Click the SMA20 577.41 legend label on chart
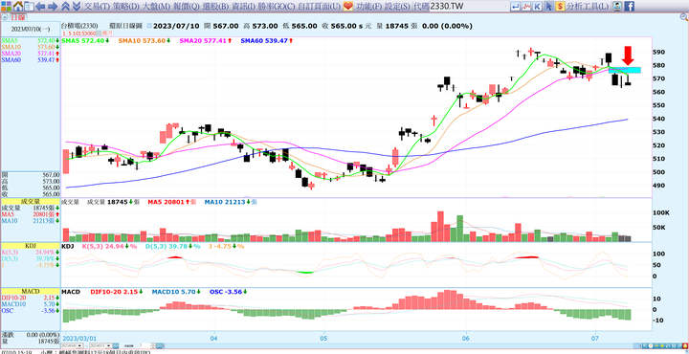 [206, 40]
